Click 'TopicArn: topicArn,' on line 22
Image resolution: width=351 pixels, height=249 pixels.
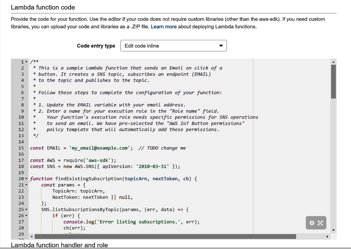tap(79, 191)
